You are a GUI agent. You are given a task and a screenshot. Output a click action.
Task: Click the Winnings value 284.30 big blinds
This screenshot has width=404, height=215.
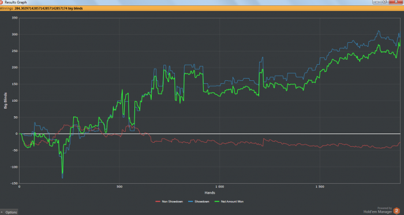pyautogui.click(x=48, y=8)
